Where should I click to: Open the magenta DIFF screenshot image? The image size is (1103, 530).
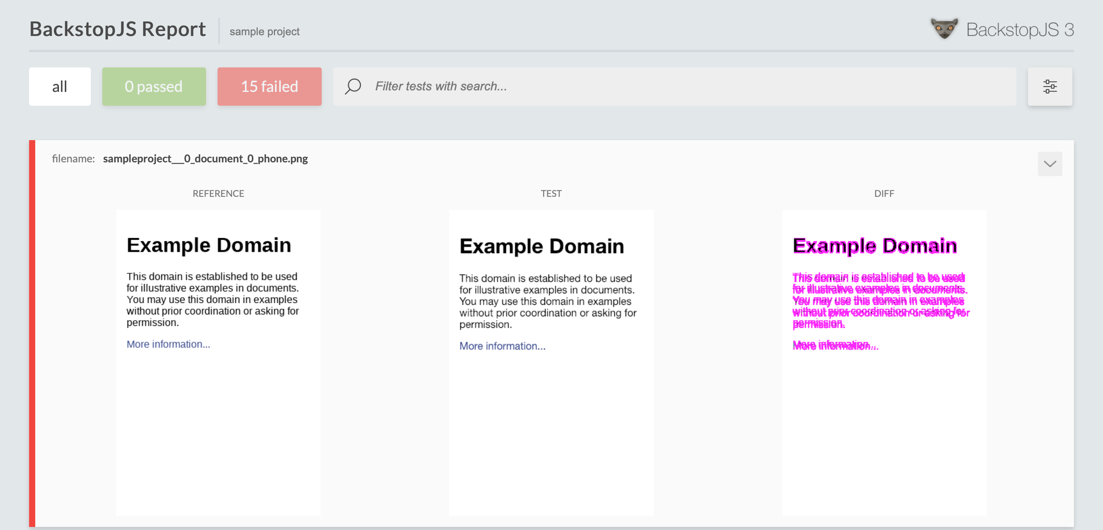coord(884,407)
